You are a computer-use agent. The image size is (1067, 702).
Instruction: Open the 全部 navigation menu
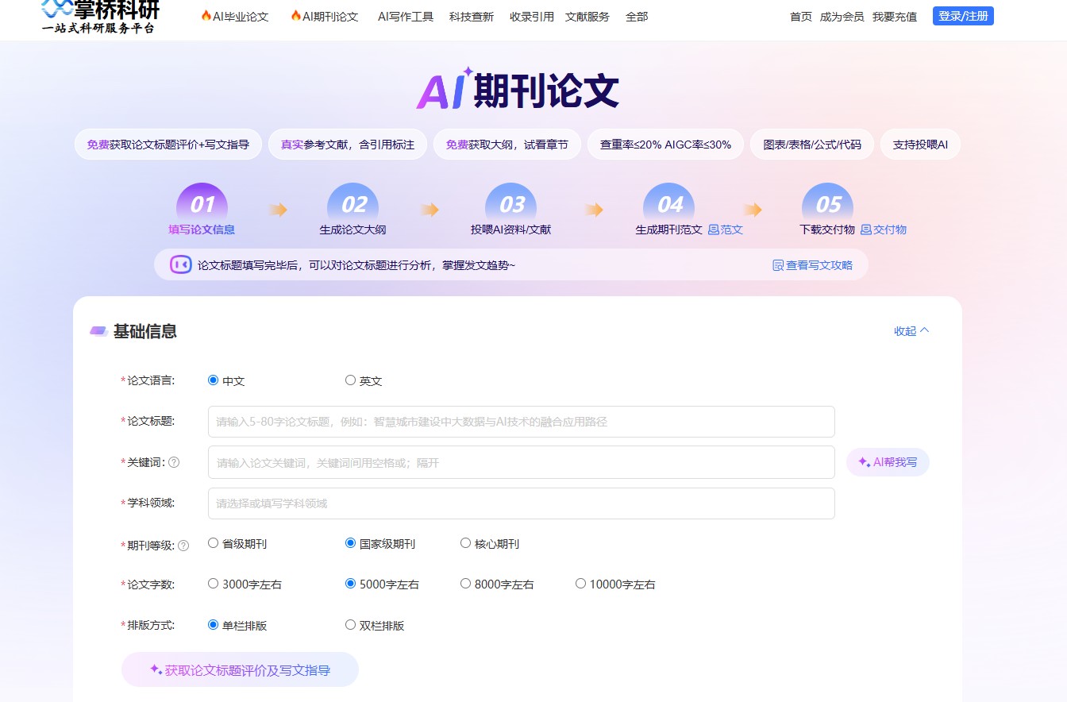coord(637,16)
